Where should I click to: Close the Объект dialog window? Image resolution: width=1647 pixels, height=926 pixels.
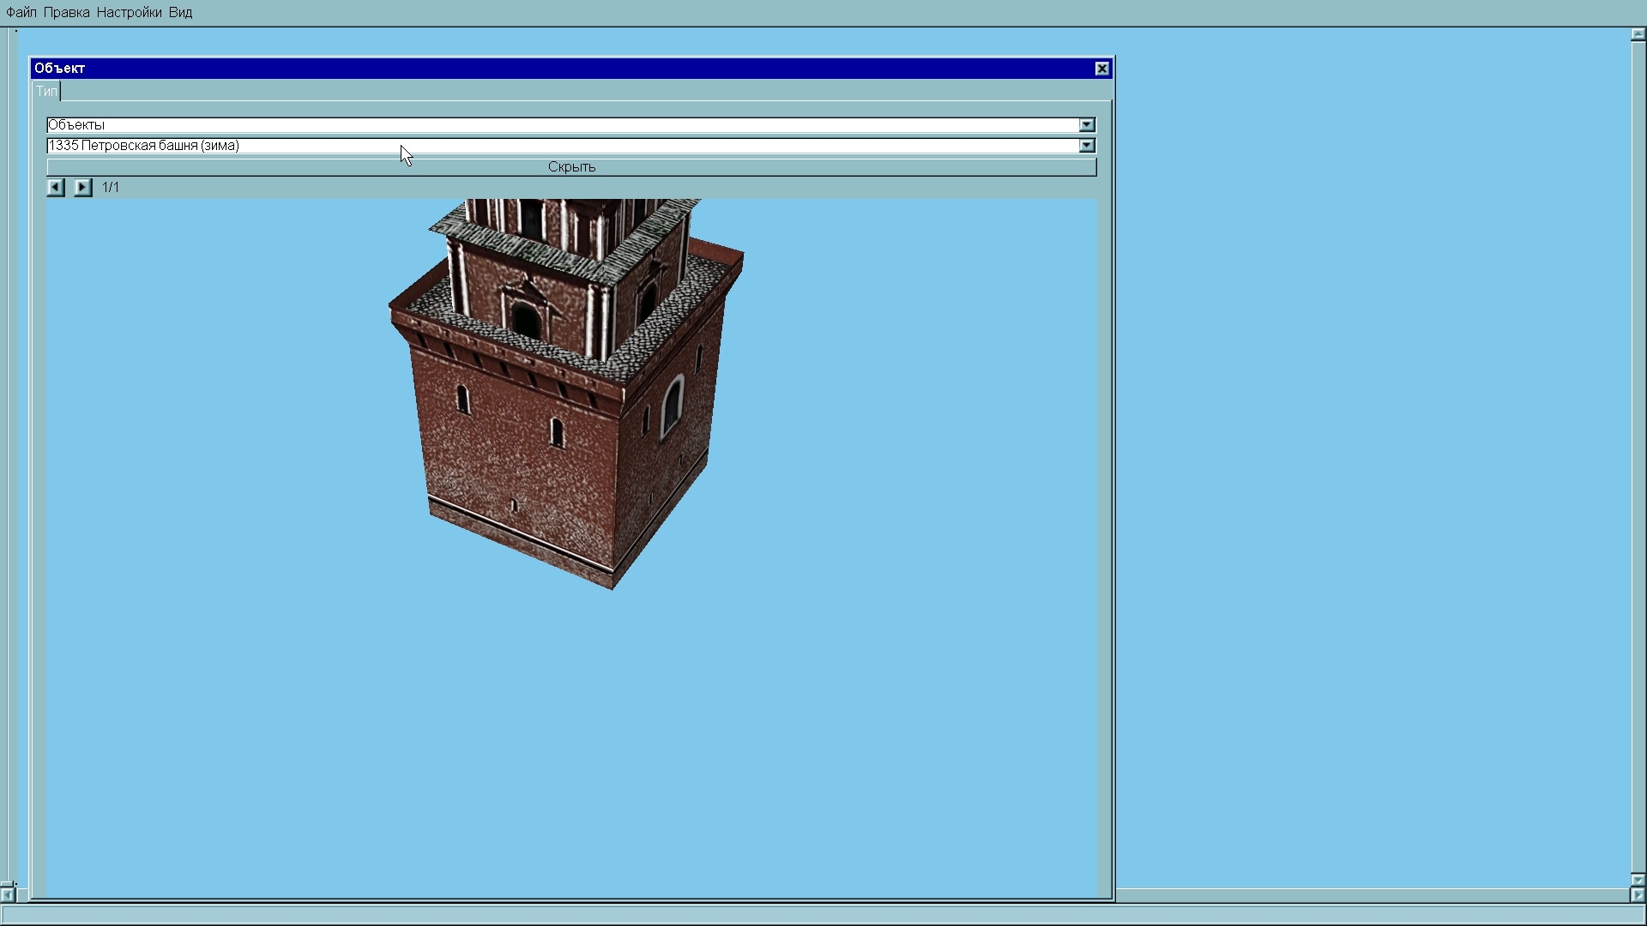1102,69
